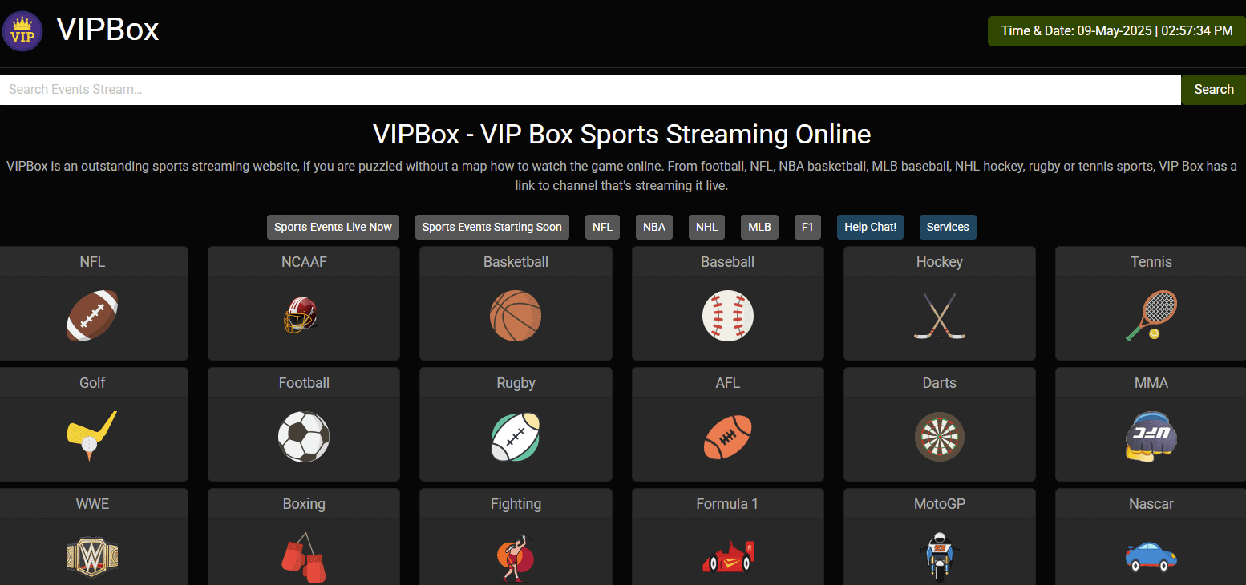Click the NHL quick-link button
Image resolution: width=1246 pixels, height=585 pixels.
pyautogui.click(x=707, y=227)
